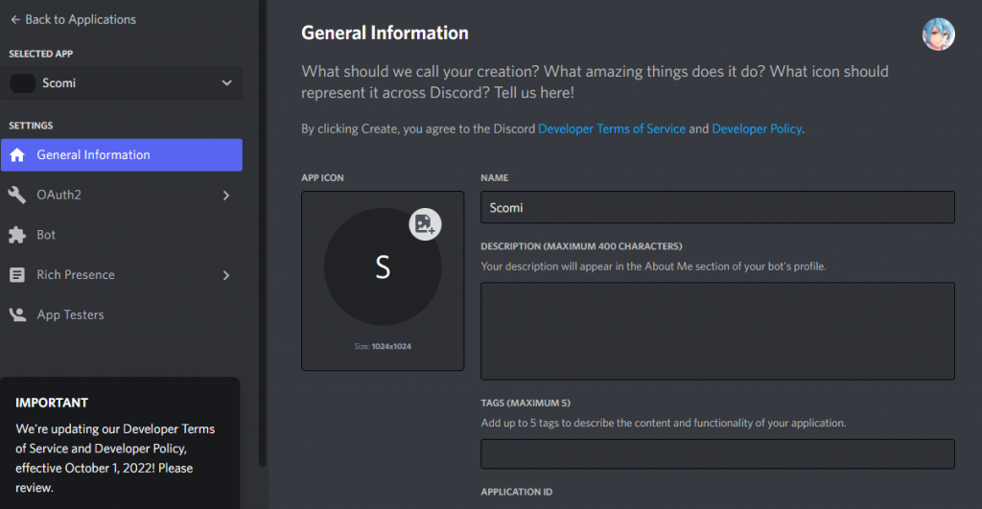
Task: Click the Back to Applications link
Action: click(x=73, y=19)
